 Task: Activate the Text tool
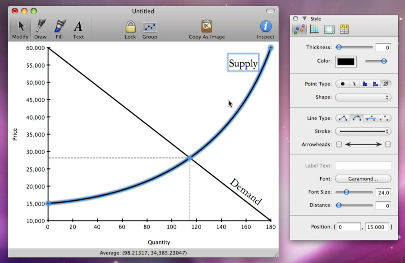tap(78, 27)
